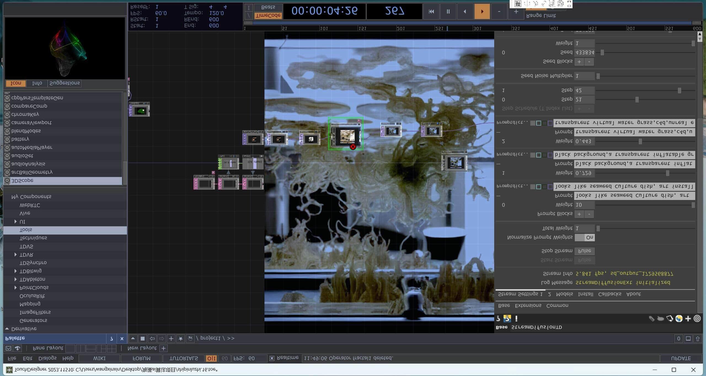
Task: Toggle the Realtime checkbox
Action: [272, 358]
